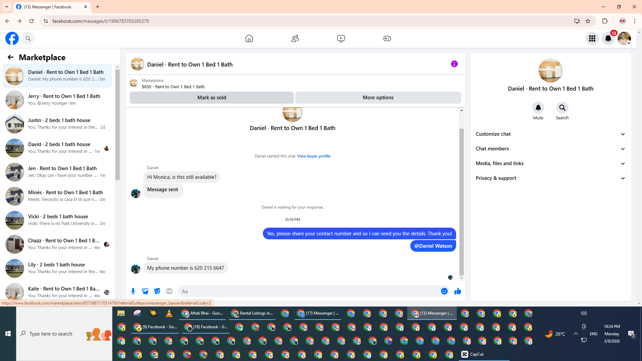Mute this conversation with bell button

coord(538,108)
